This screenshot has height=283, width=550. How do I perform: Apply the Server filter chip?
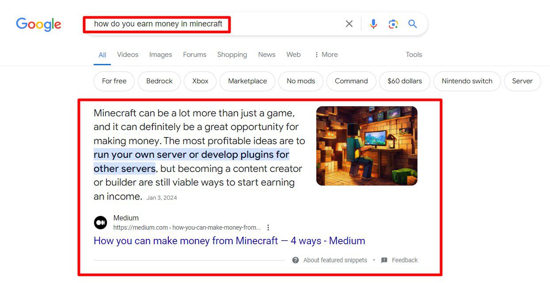point(522,81)
